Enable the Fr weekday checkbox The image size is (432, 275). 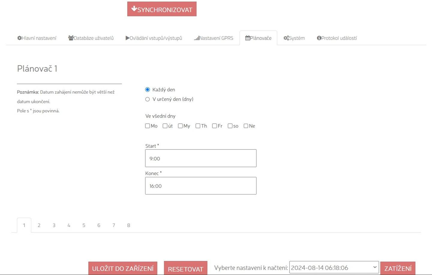[214, 126]
